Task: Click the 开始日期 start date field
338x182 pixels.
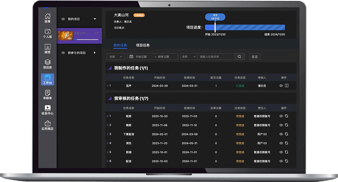Action: tap(141, 57)
